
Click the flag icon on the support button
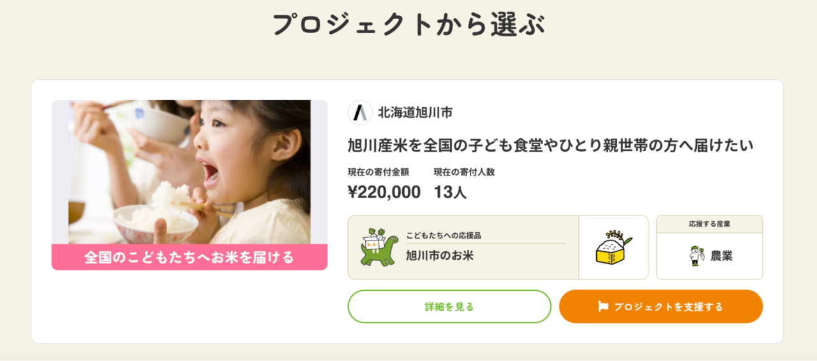pos(603,307)
